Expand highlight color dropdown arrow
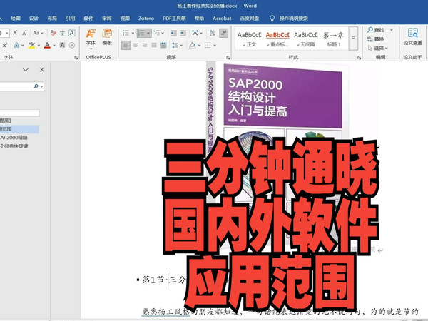This screenshot has height=321, width=428. 39,46
